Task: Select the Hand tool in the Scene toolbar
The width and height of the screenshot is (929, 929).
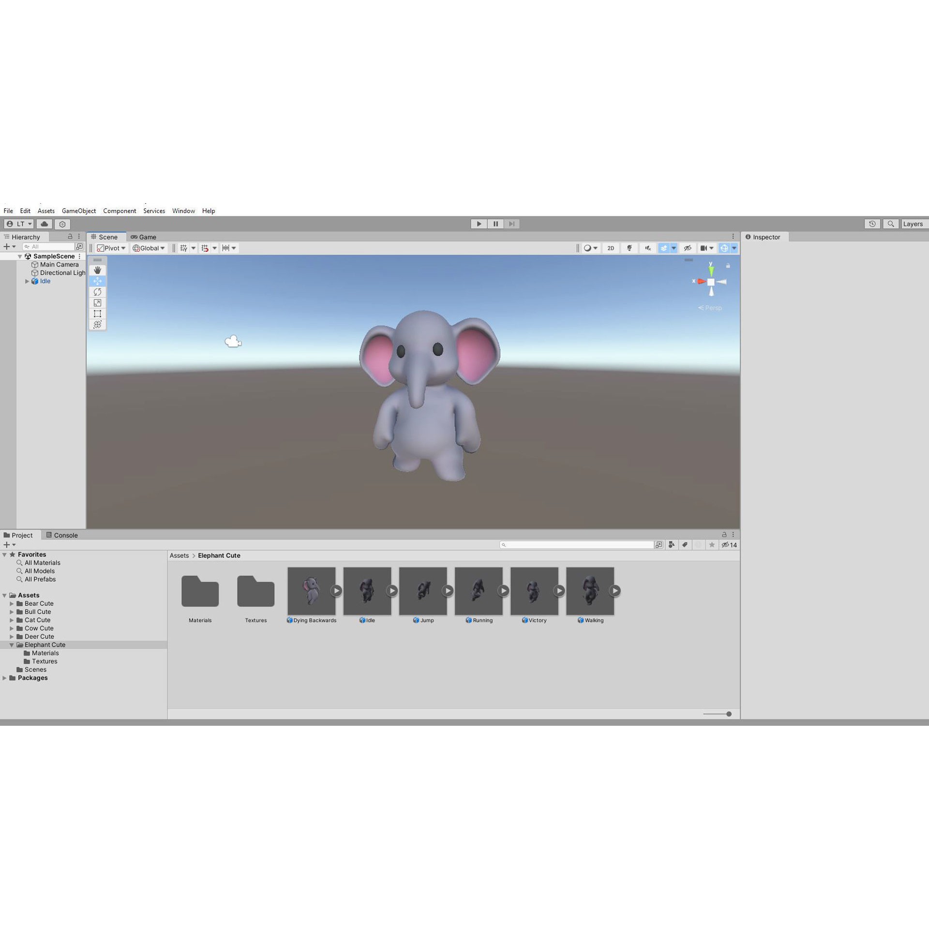Action: point(97,270)
